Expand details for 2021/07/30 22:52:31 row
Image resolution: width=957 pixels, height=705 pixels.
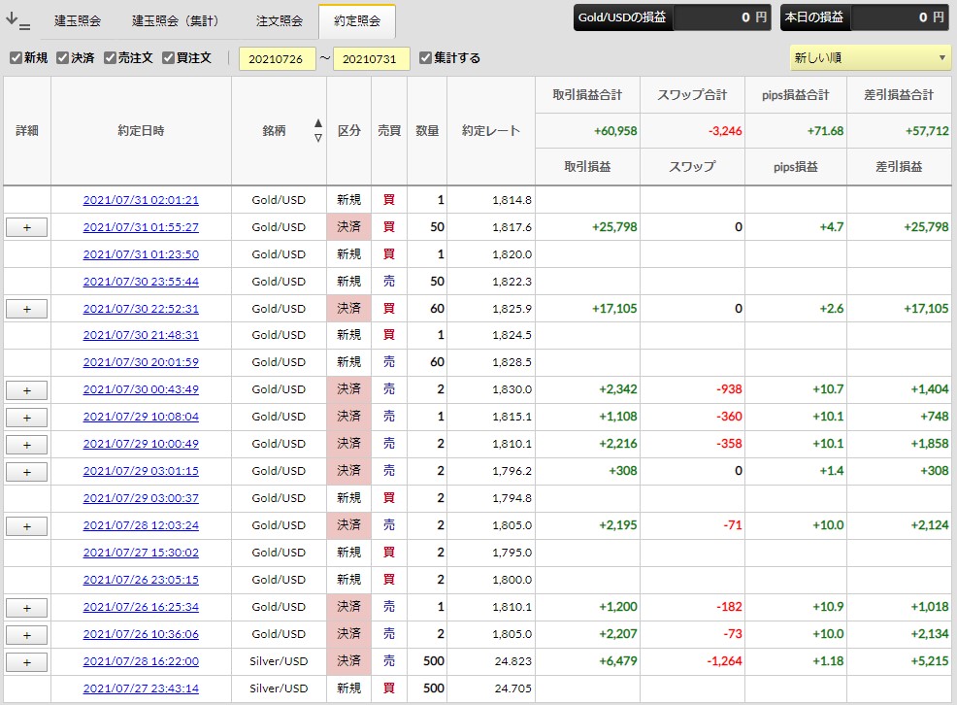[x=27, y=310]
